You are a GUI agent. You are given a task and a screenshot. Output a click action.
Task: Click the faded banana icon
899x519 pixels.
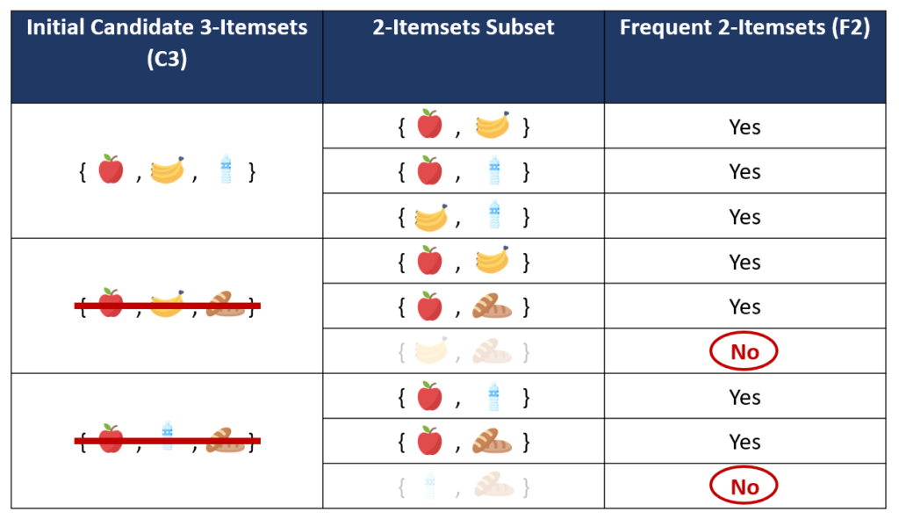tap(430, 352)
